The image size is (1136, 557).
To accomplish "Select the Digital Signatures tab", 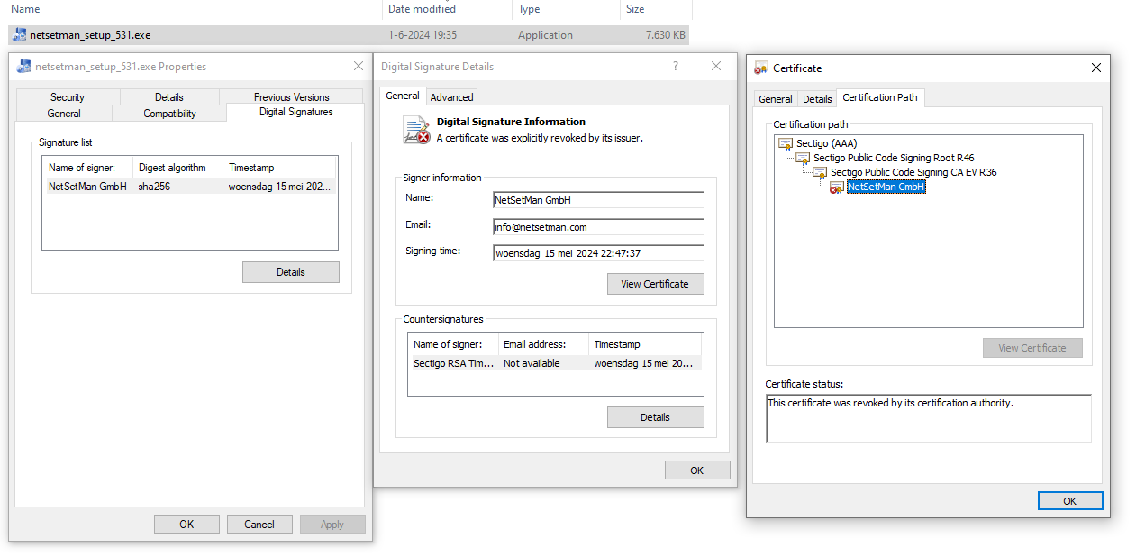I will tap(295, 113).
